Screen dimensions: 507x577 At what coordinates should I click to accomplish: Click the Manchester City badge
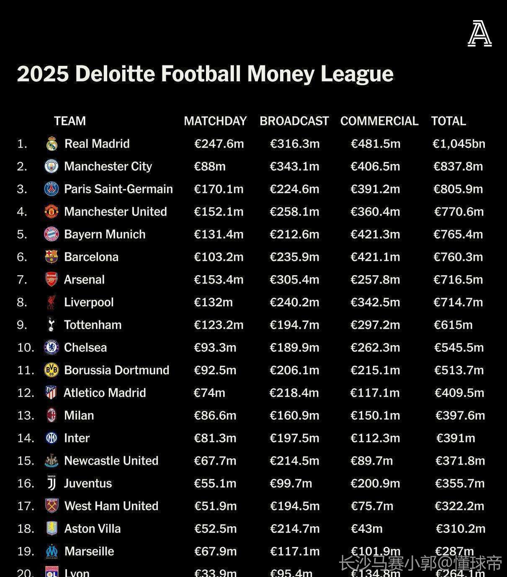(51, 166)
